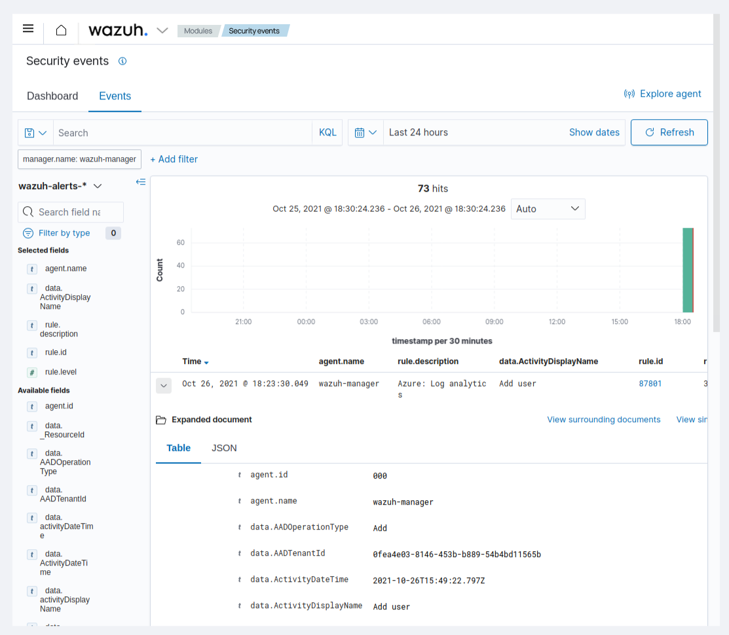Click Show dates link
This screenshot has height=635, width=729.
click(594, 132)
